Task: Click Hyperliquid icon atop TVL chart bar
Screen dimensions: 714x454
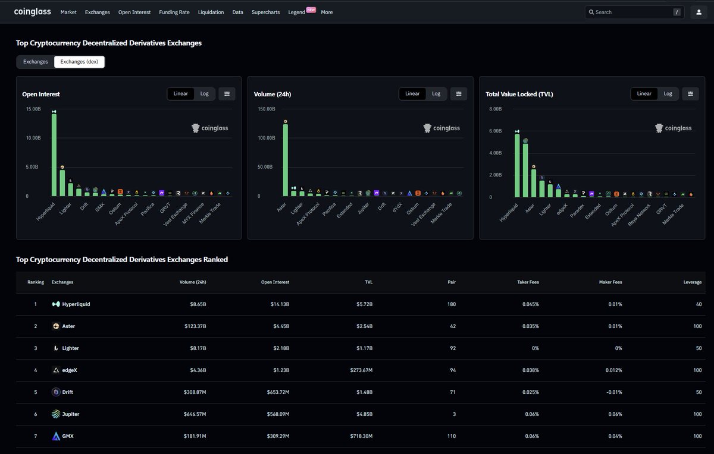Action: tap(517, 131)
